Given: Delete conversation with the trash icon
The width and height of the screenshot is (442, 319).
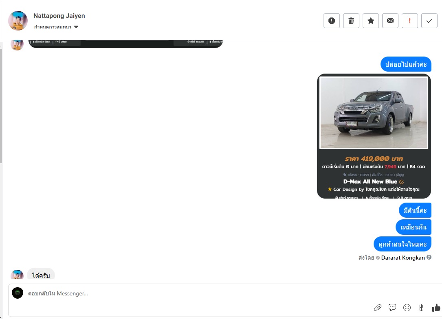Looking at the screenshot, I should point(351,21).
